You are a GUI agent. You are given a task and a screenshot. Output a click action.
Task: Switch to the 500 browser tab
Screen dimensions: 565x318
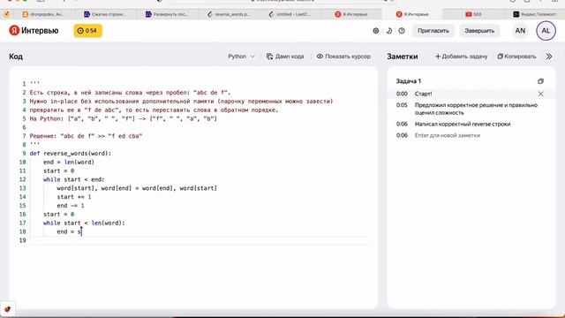coord(473,14)
